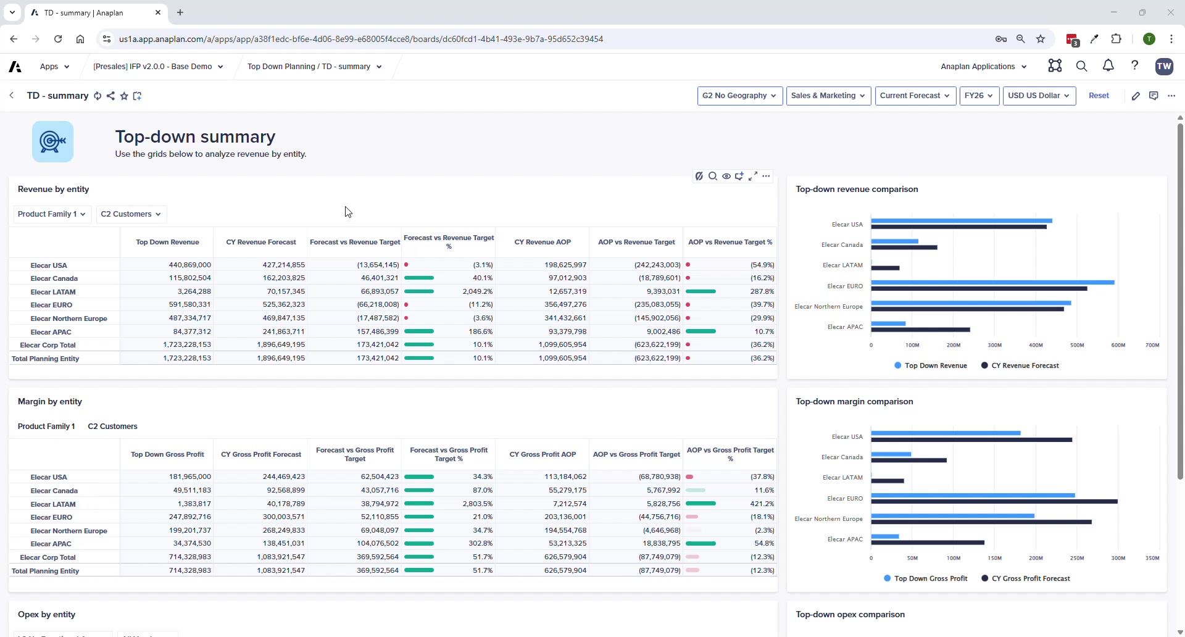The image size is (1185, 637).
Task: Open the help question mark icon
Action: coord(1134,66)
